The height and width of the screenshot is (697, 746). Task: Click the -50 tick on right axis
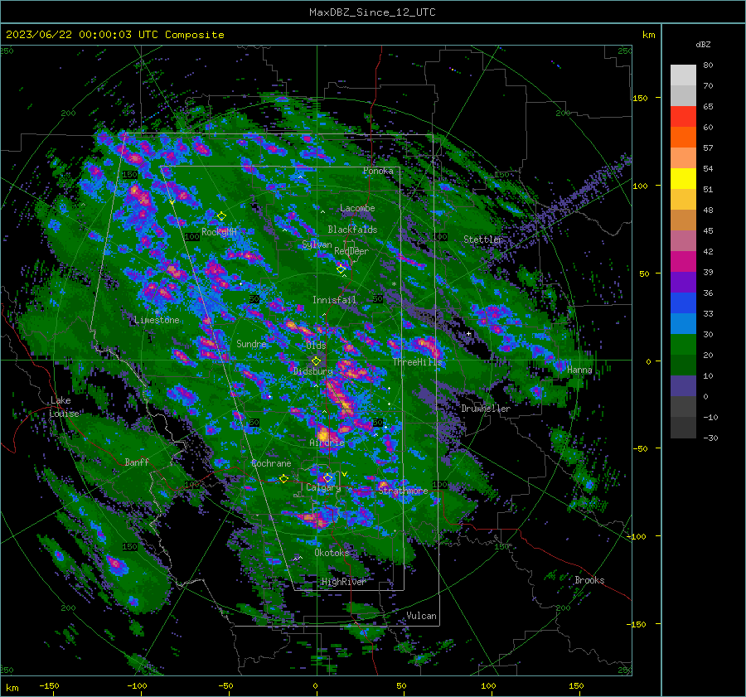tap(641, 448)
